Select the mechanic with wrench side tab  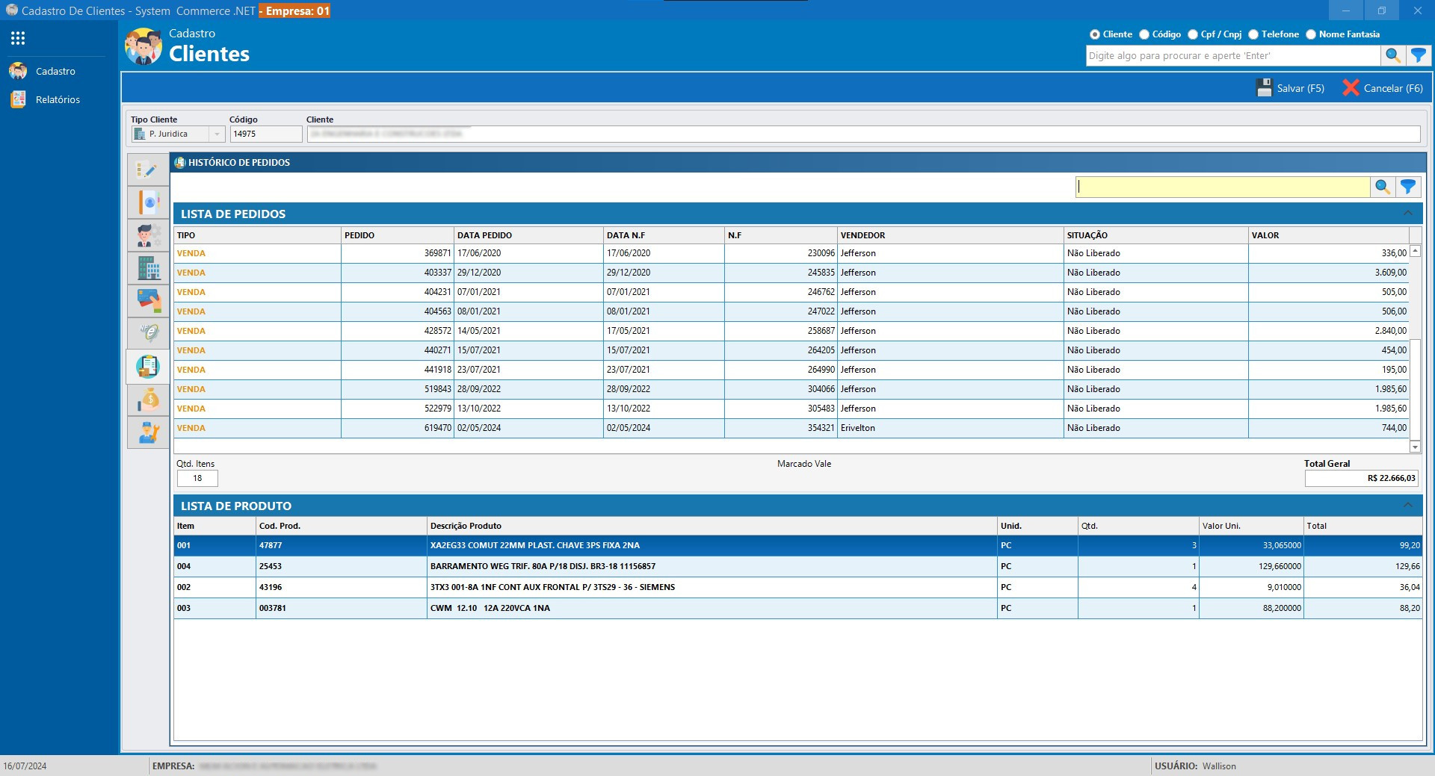click(148, 432)
